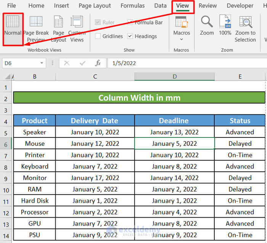
Task: Toggle the Formula Bar checkbox
Action: coord(130,22)
